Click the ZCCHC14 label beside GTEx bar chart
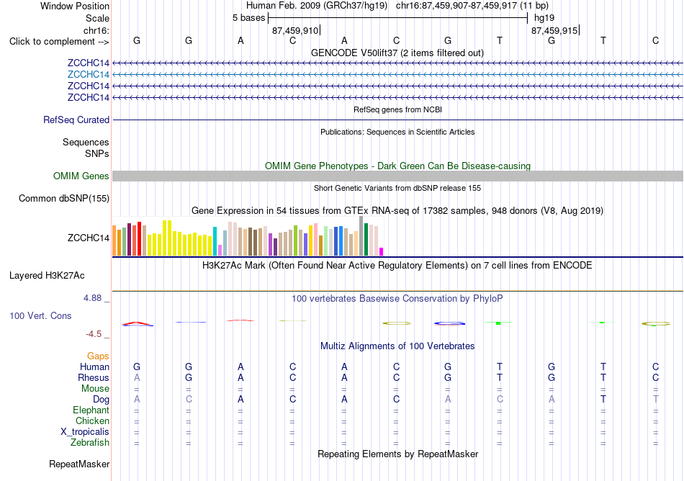 pyautogui.click(x=88, y=238)
